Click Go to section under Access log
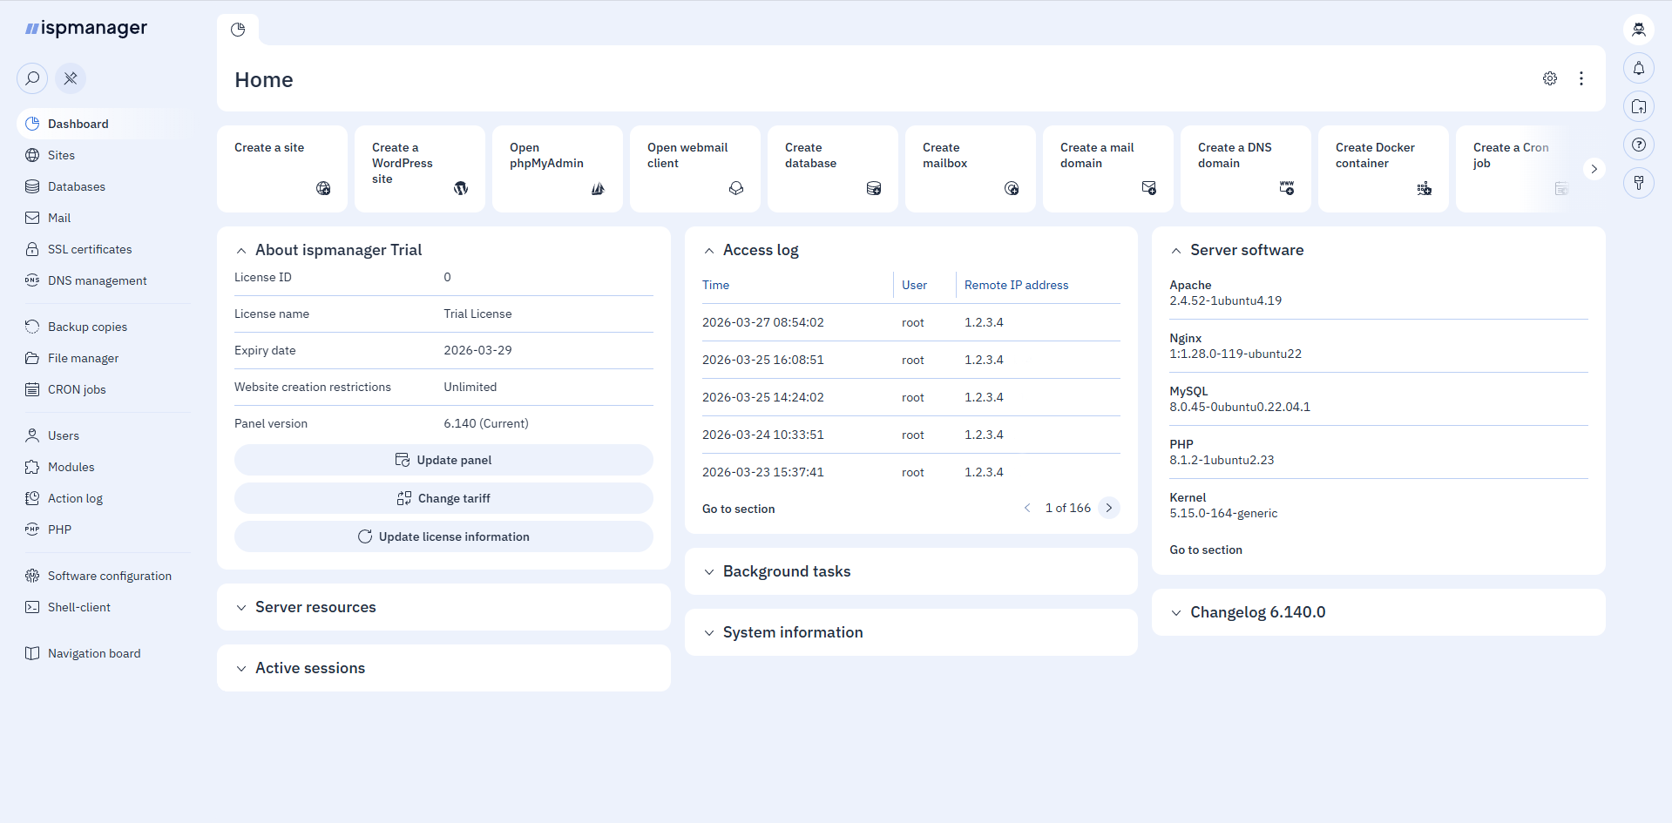Viewport: 1672px width, 823px height. pyautogui.click(x=738, y=509)
